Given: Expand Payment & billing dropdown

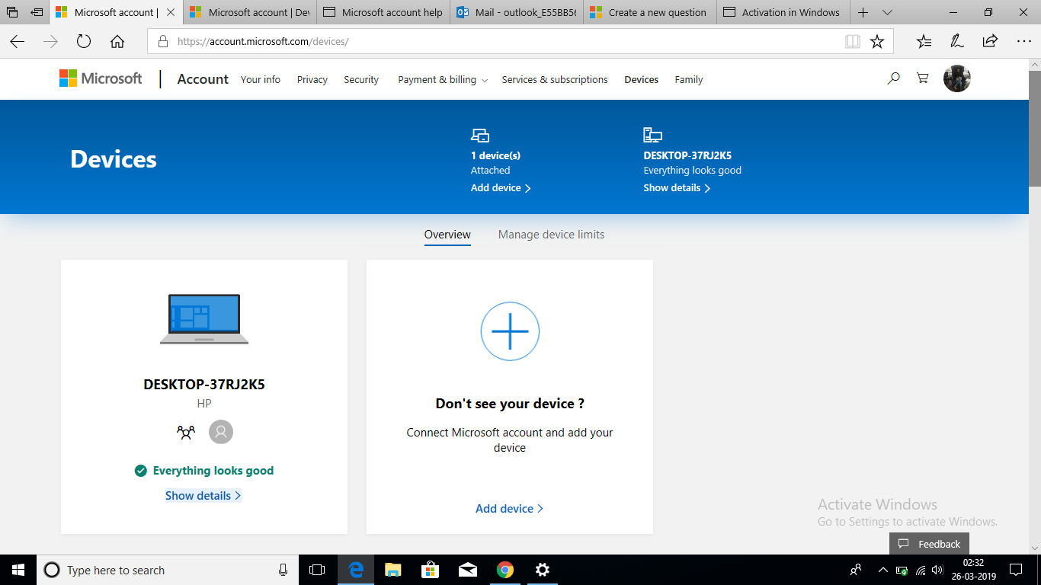Looking at the screenshot, I should (x=443, y=79).
